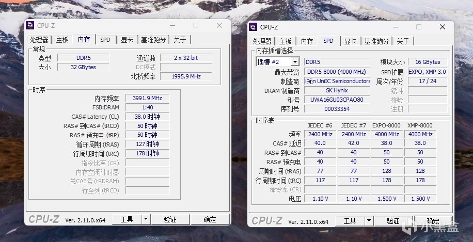This screenshot has width=473, height=242.
Task: Click the 工具 button in left window
Action: 127,219
